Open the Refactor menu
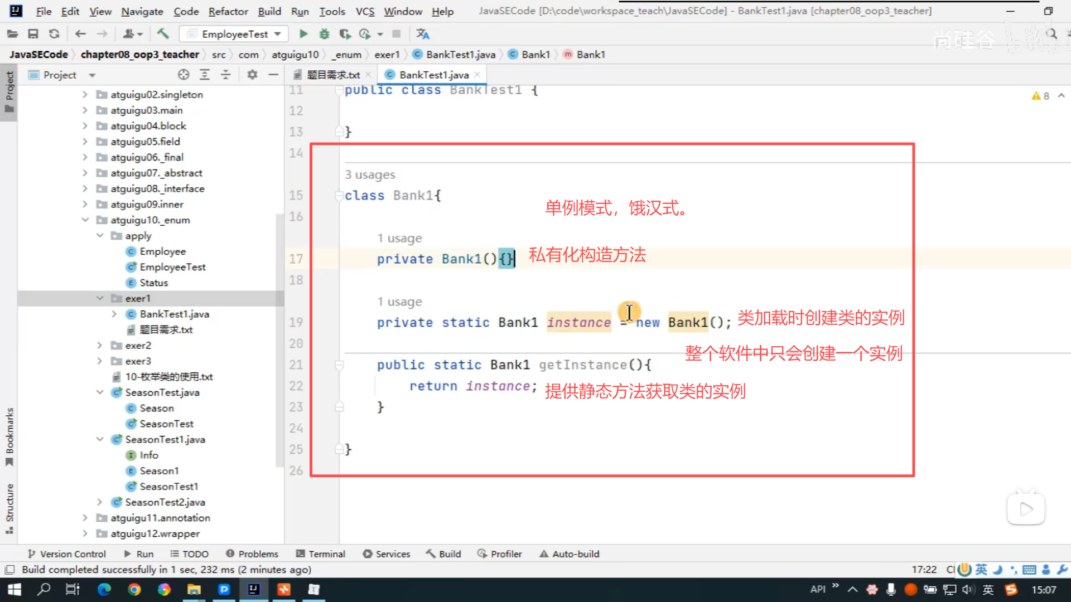This screenshot has height=602, width=1071. pos(228,11)
